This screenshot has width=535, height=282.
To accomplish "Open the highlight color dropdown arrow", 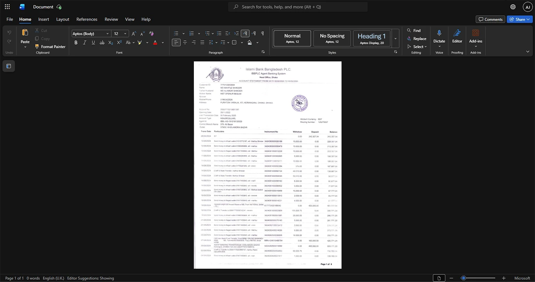I will click(x=147, y=42).
